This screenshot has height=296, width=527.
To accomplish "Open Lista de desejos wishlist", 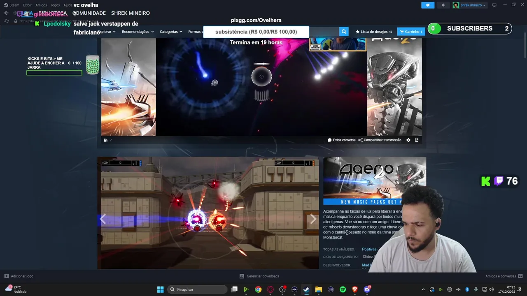I will pyautogui.click(x=374, y=32).
